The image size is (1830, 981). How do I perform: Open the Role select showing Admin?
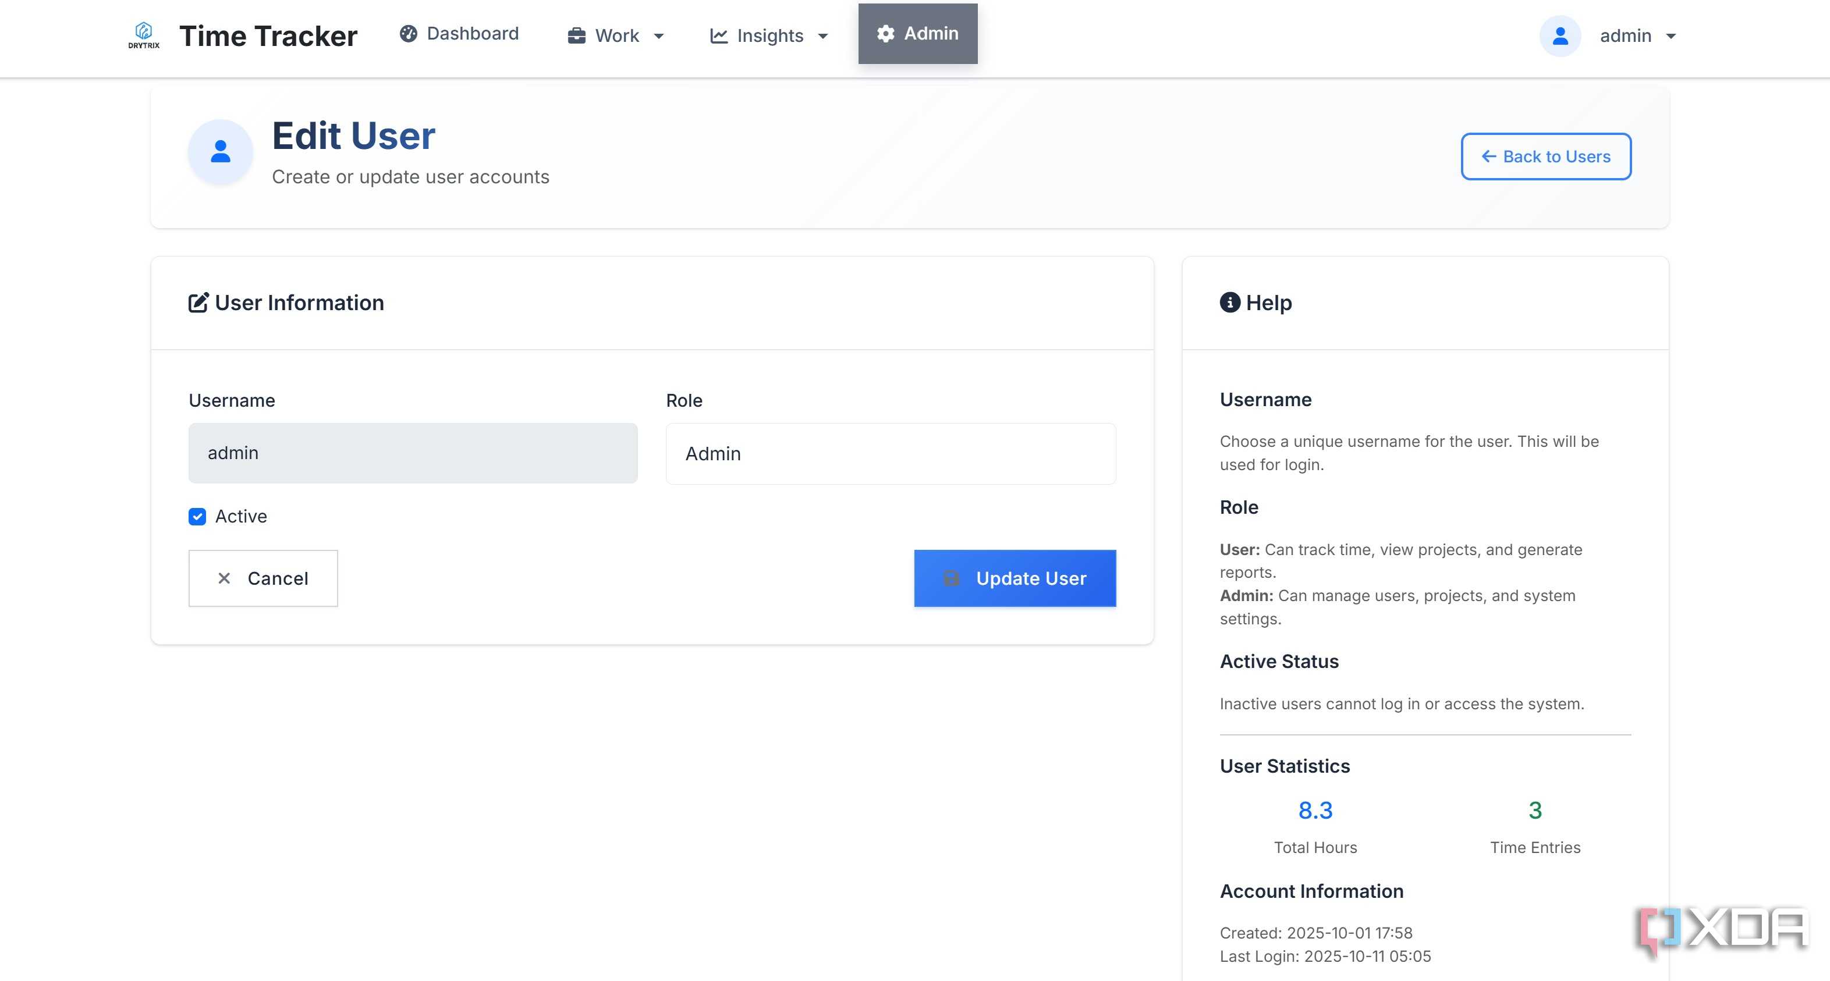(x=891, y=453)
